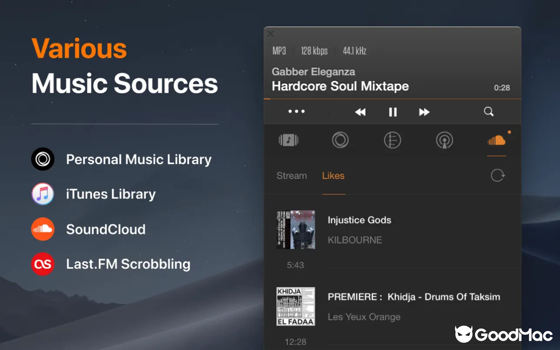Click the Last.FM Scrobbling icon
Screen dimensions: 560x350
coord(42,264)
